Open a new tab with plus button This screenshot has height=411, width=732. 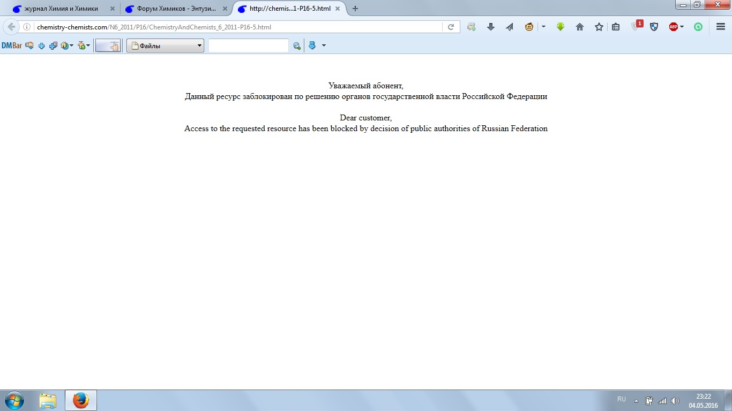[x=355, y=9]
